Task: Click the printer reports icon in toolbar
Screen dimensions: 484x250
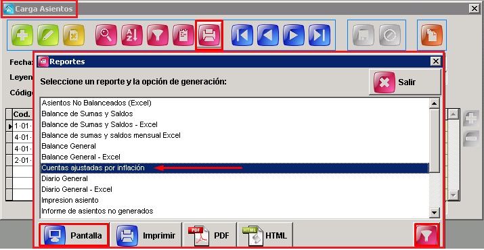Action: pyautogui.click(x=209, y=35)
